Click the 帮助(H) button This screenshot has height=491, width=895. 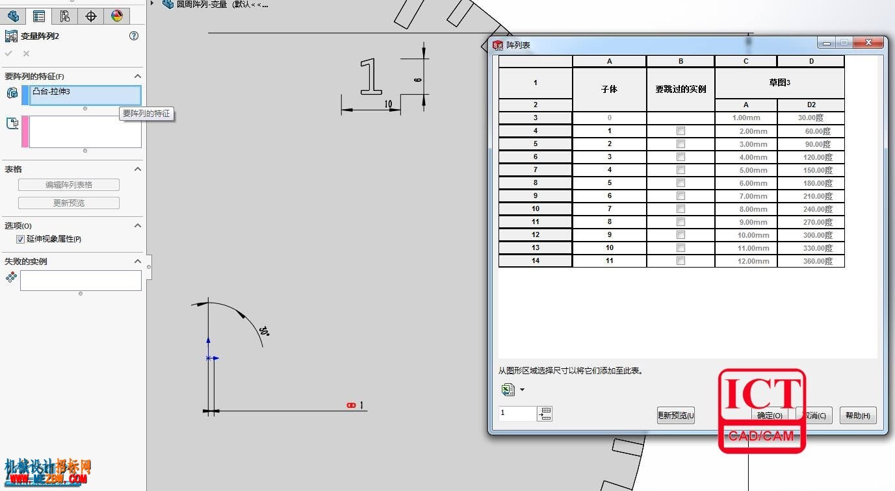pyautogui.click(x=858, y=416)
